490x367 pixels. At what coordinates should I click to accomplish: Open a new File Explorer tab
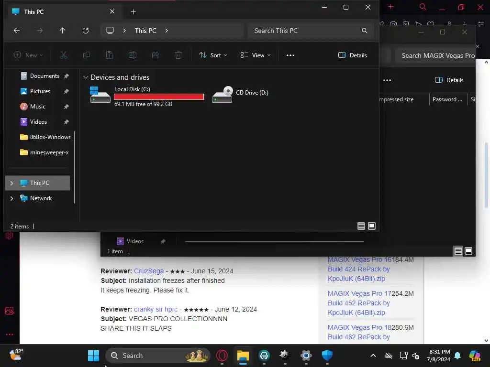tap(133, 12)
